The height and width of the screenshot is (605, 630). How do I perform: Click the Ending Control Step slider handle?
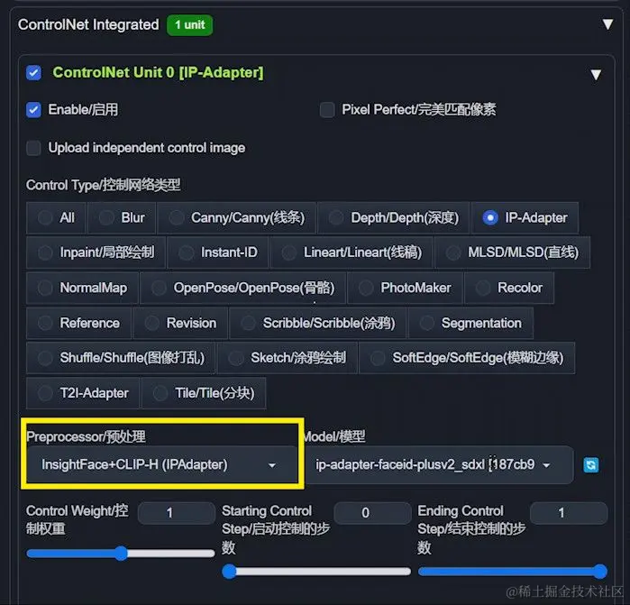point(600,572)
